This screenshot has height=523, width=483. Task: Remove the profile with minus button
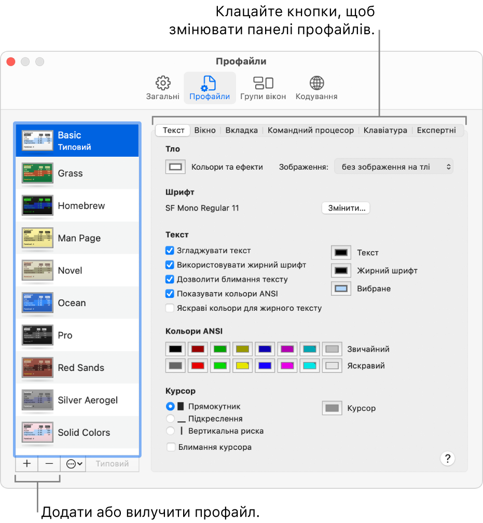point(49,464)
